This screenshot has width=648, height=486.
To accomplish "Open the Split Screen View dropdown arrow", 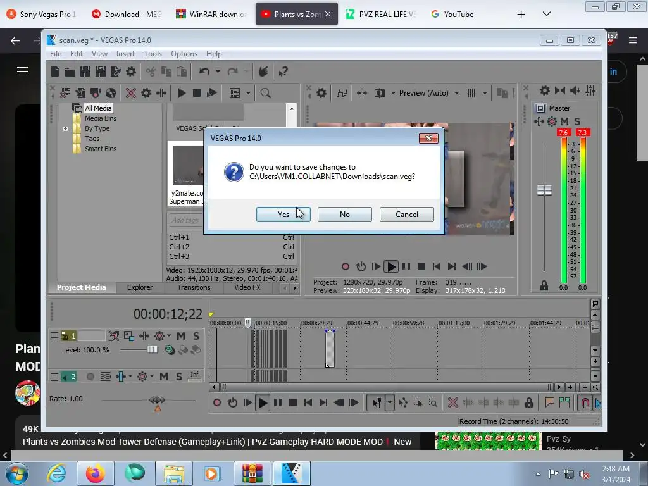I will tap(392, 93).
